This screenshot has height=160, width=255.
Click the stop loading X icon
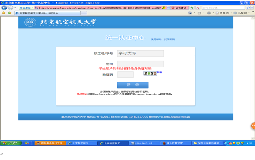coord(197,7)
